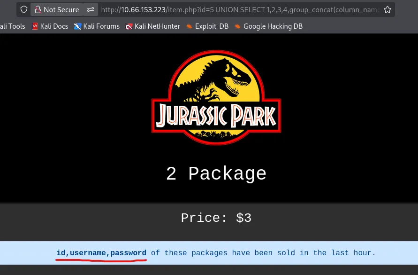This screenshot has height=275, width=418.
Task: Click the bold "id,username,password" text
Action: (x=101, y=253)
